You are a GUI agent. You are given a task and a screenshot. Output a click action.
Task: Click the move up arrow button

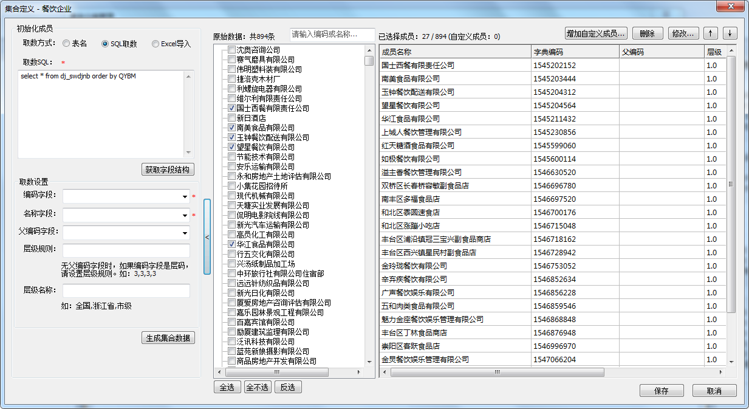pyautogui.click(x=711, y=33)
